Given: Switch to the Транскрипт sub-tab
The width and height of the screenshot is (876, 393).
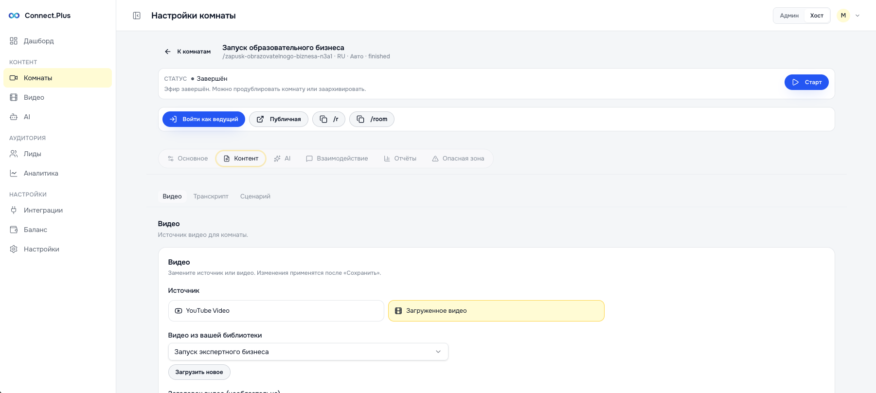Looking at the screenshot, I should click(211, 196).
